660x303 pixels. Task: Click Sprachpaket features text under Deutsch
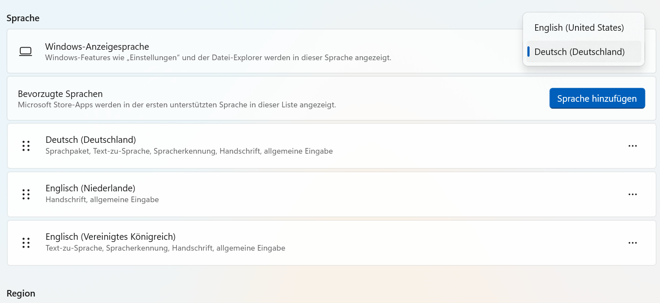tap(189, 151)
